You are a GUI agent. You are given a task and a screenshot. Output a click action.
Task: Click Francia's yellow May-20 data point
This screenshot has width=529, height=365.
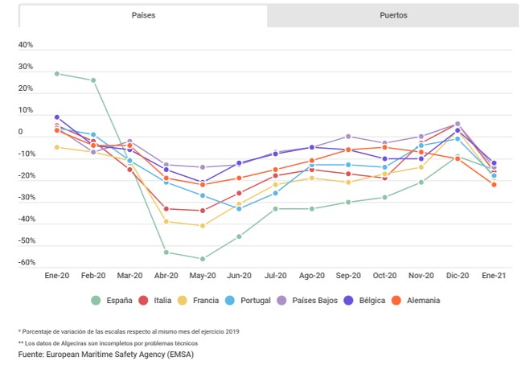coord(203,226)
